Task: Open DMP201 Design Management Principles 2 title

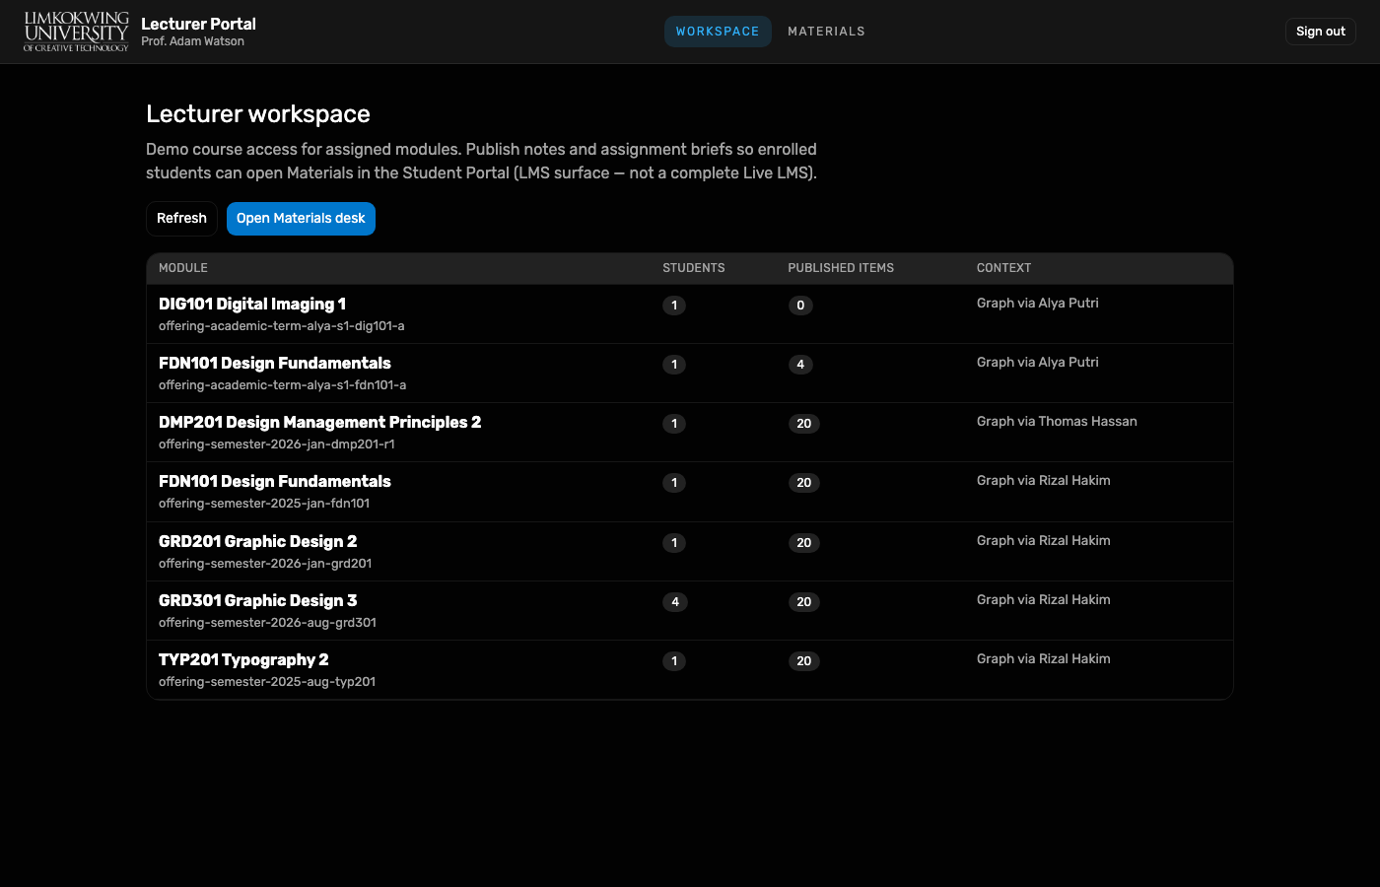Action: tap(320, 422)
